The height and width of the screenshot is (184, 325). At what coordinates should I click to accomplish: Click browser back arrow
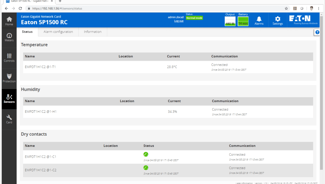point(6,9)
